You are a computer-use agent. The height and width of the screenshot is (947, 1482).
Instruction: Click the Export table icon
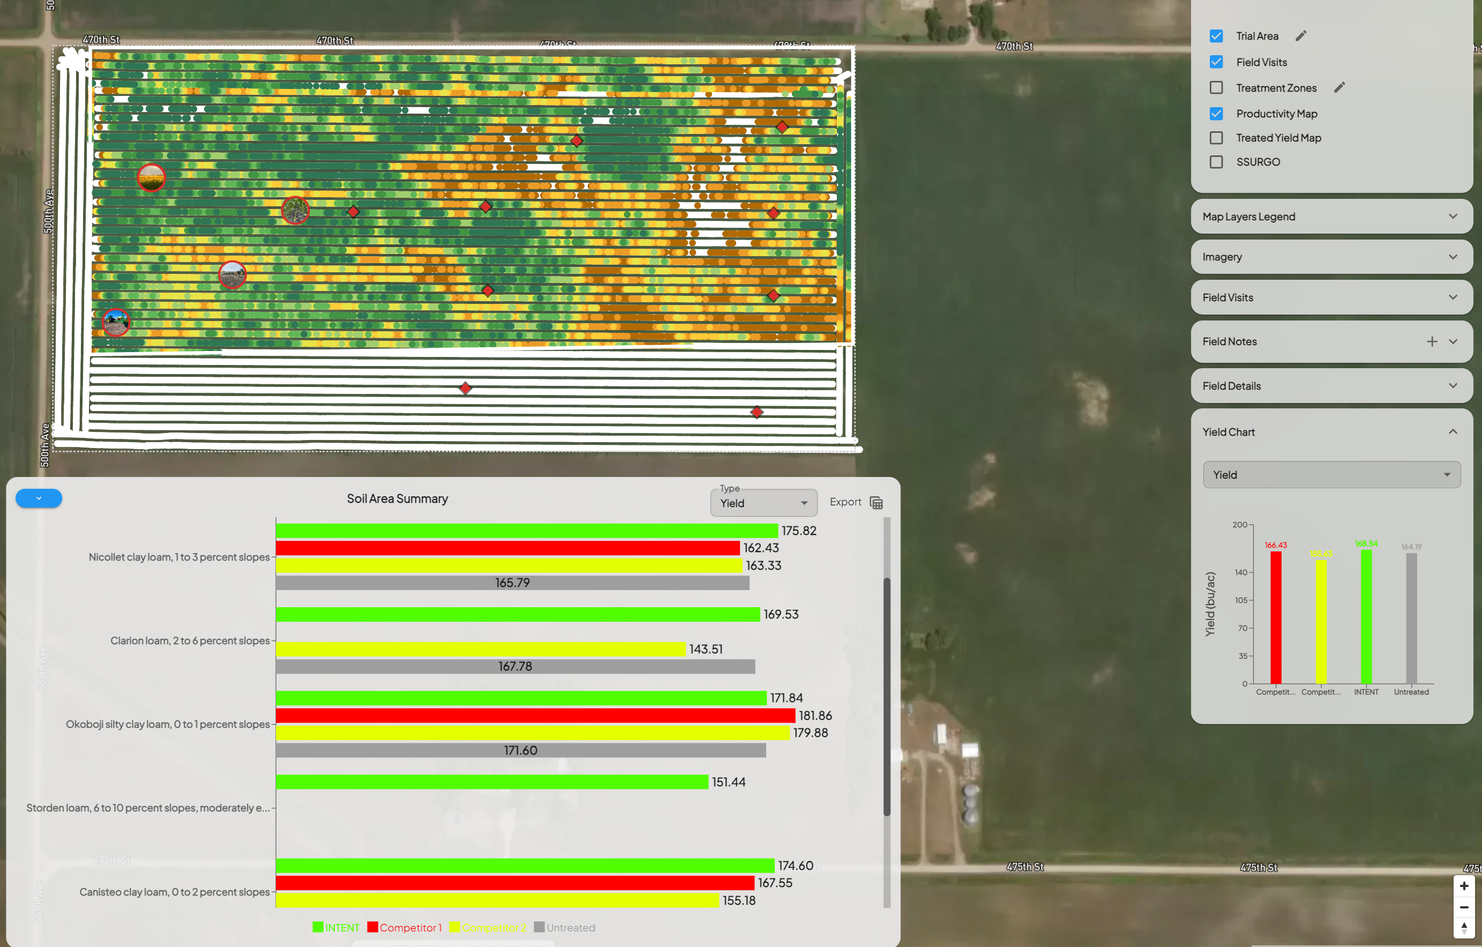tap(876, 502)
